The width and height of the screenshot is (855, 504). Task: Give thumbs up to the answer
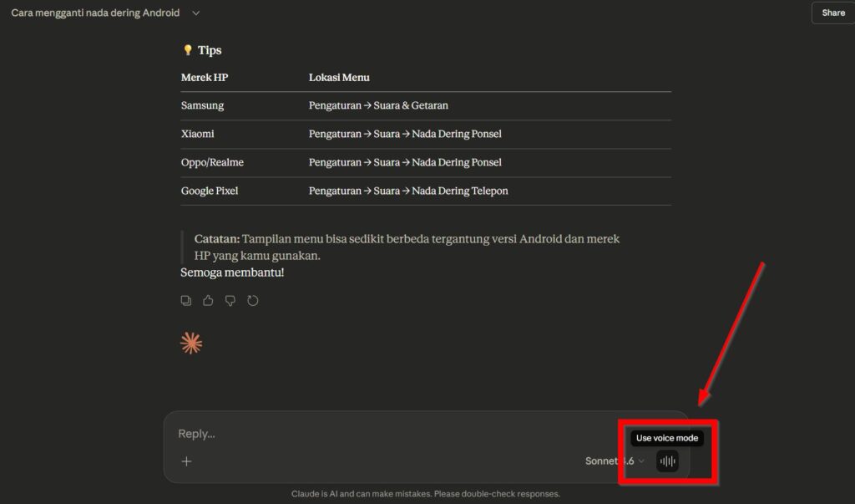(208, 300)
